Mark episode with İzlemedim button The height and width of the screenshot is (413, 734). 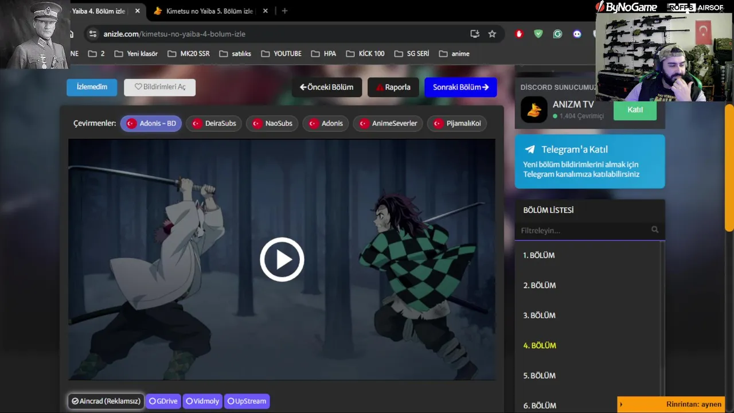click(x=92, y=87)
